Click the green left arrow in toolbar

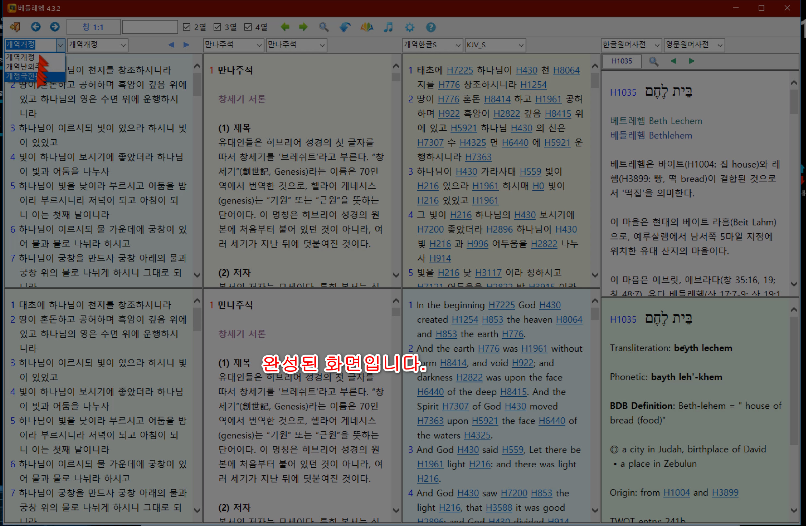[x=285, y=27]
